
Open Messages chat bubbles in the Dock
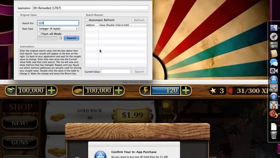click(x=274, y=62)
